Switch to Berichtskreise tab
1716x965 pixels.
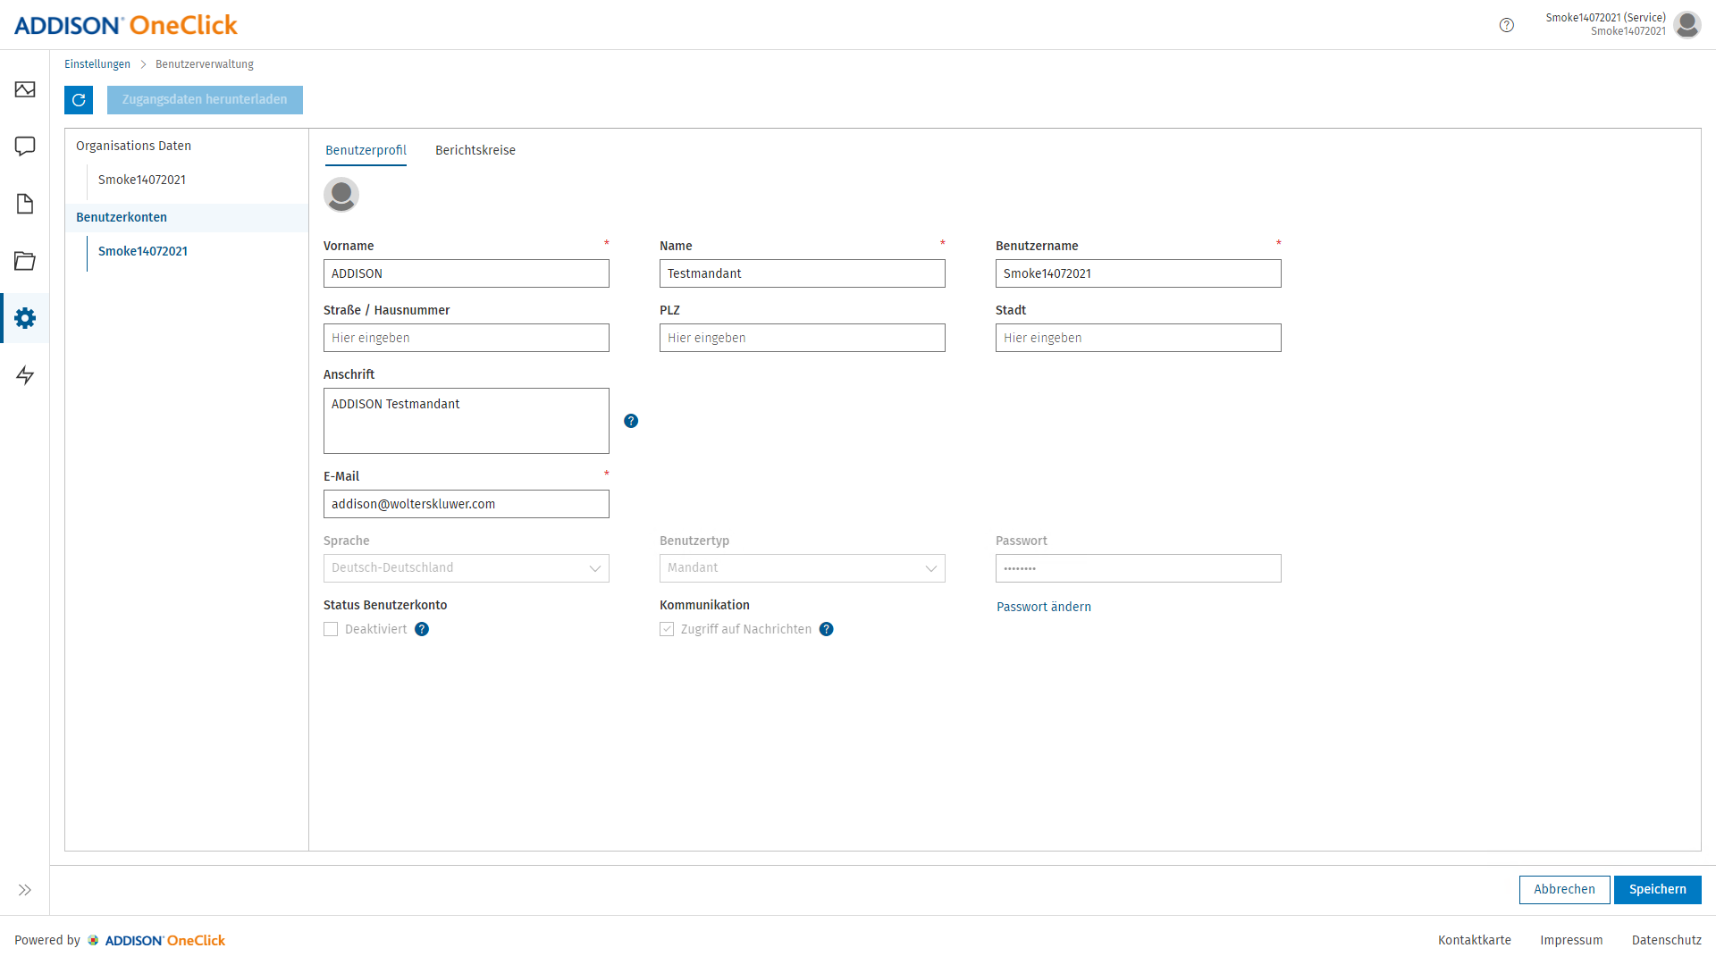[475, 150]
